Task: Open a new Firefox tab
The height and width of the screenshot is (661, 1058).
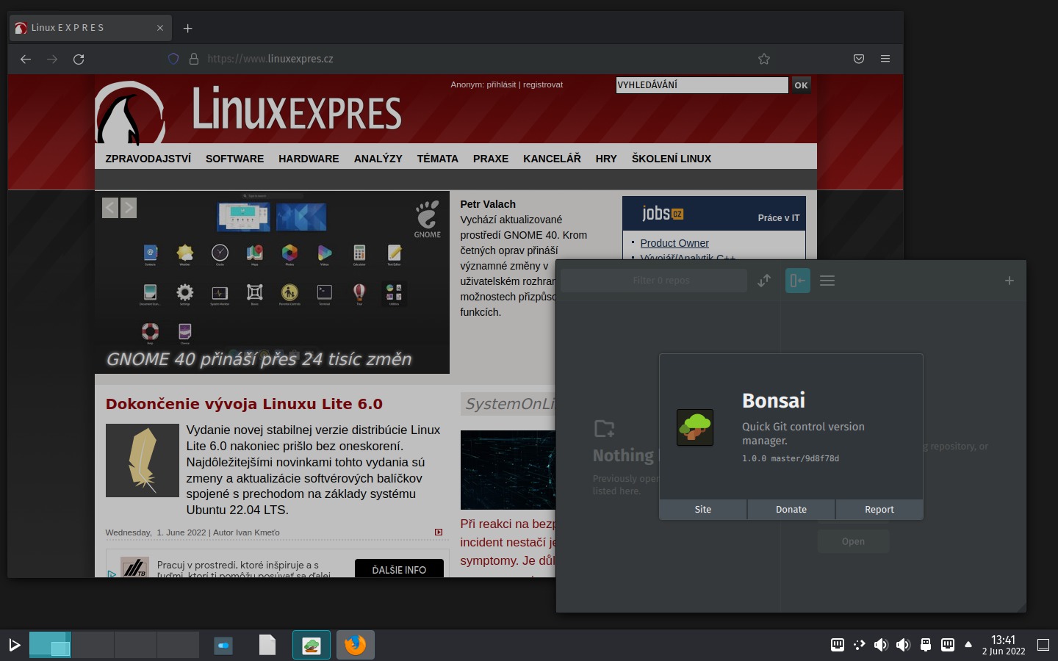Action: coord(188,28)
